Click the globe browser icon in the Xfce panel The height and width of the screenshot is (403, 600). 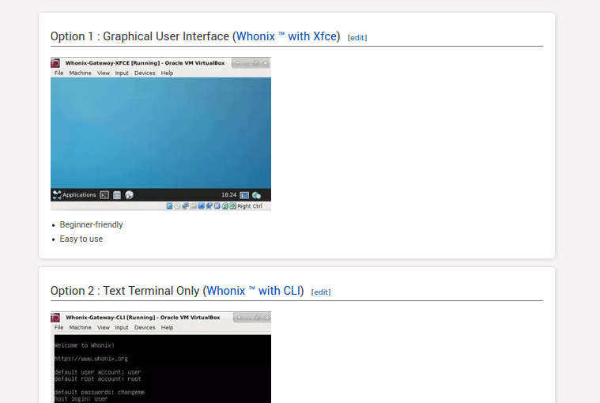[x=130, y=195]
